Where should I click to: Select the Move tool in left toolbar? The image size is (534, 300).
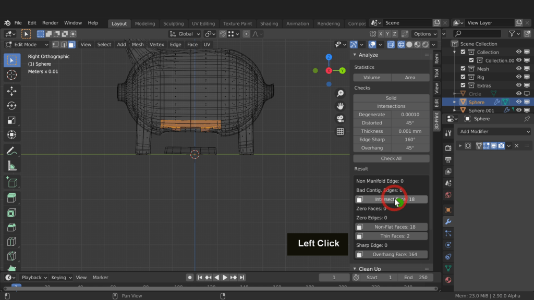pos(11,91)
